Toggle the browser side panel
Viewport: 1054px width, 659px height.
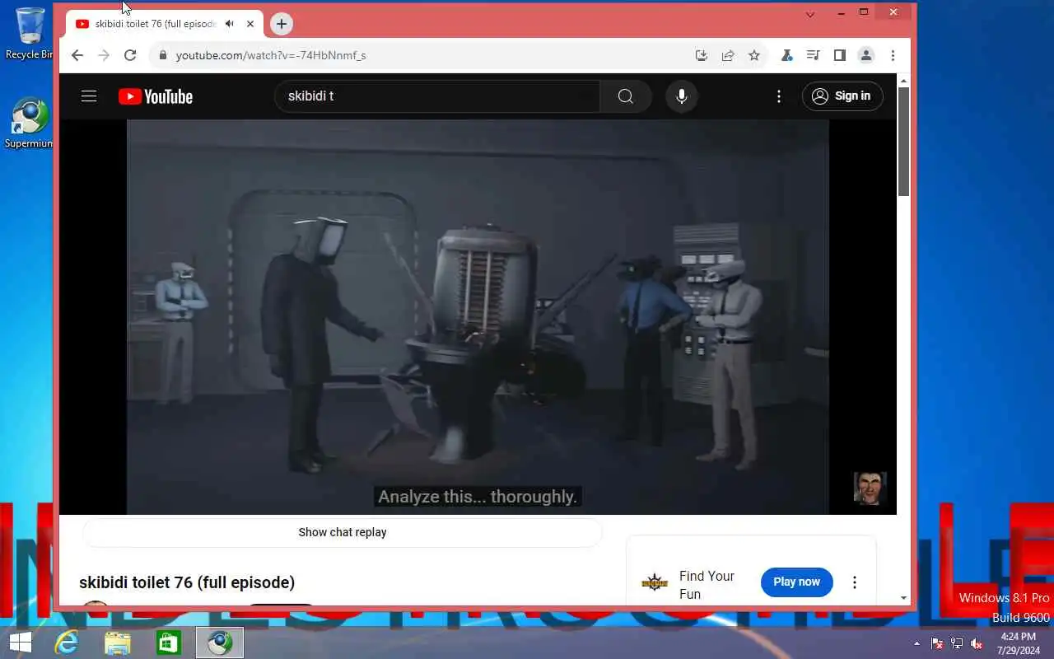(x=839, y=55)
